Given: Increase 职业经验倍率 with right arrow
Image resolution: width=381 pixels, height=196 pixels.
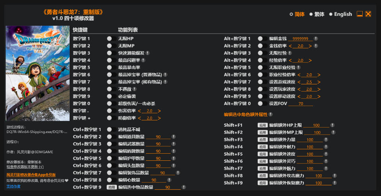Looking at the screenshot, I should click(x=319, y=75).
